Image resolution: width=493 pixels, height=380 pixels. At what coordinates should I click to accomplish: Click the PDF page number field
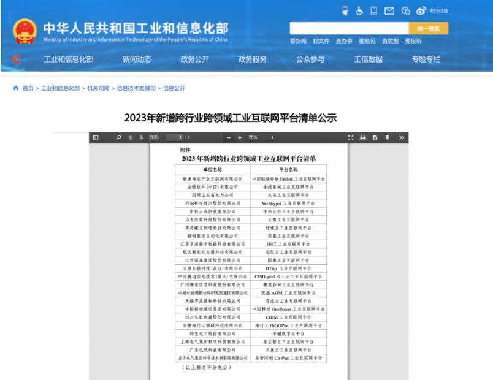175,137
